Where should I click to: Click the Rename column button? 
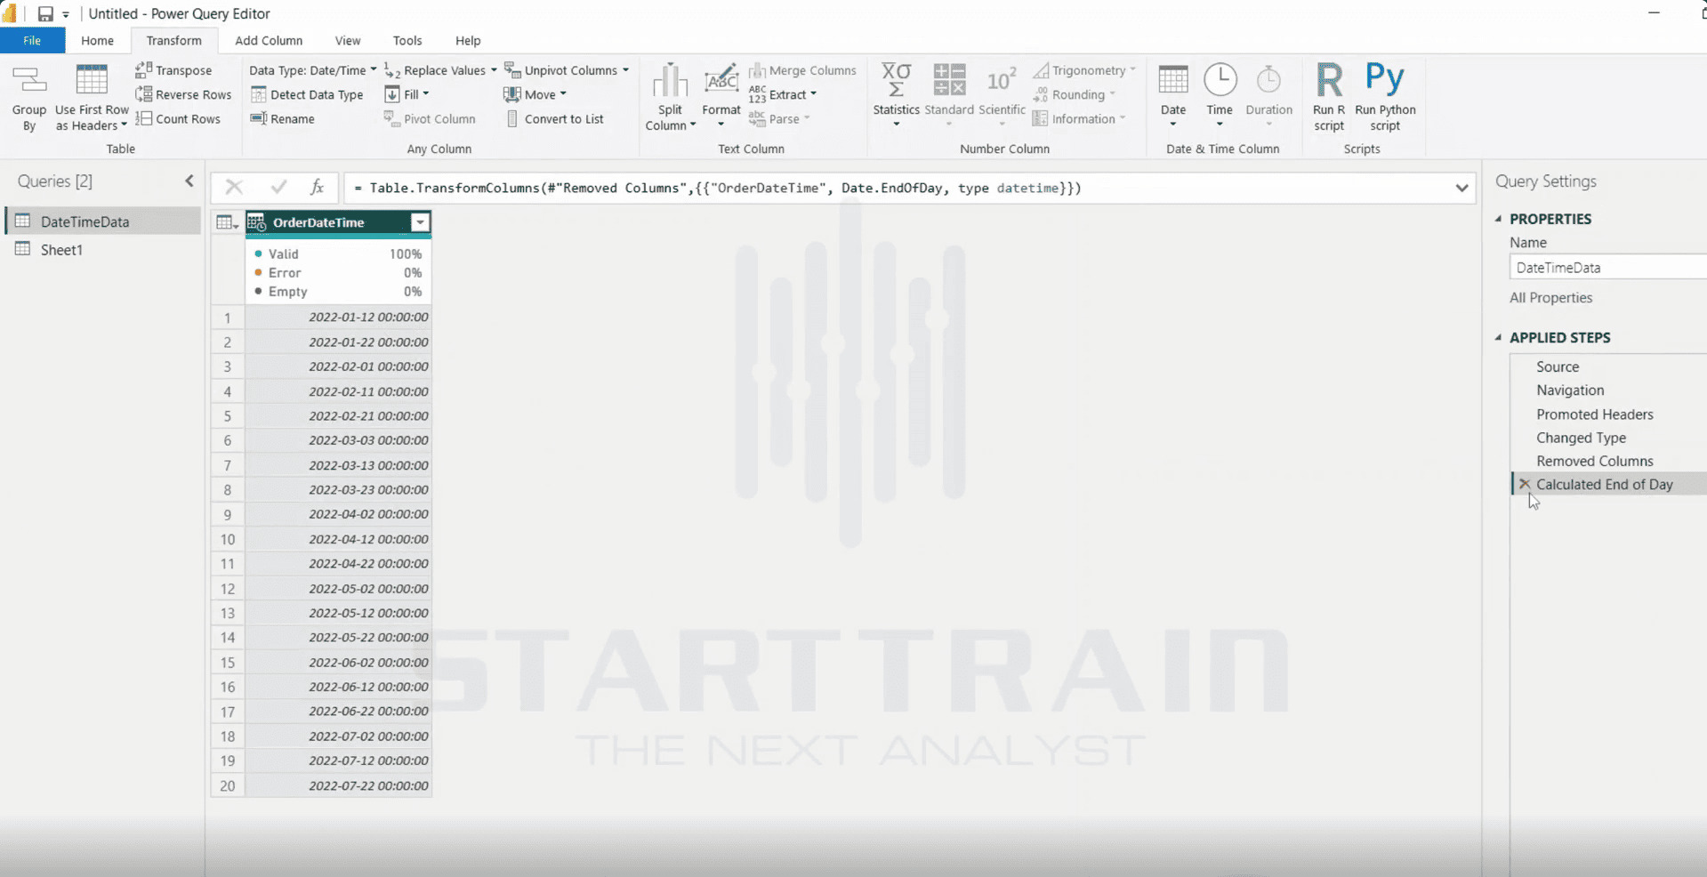283,118
